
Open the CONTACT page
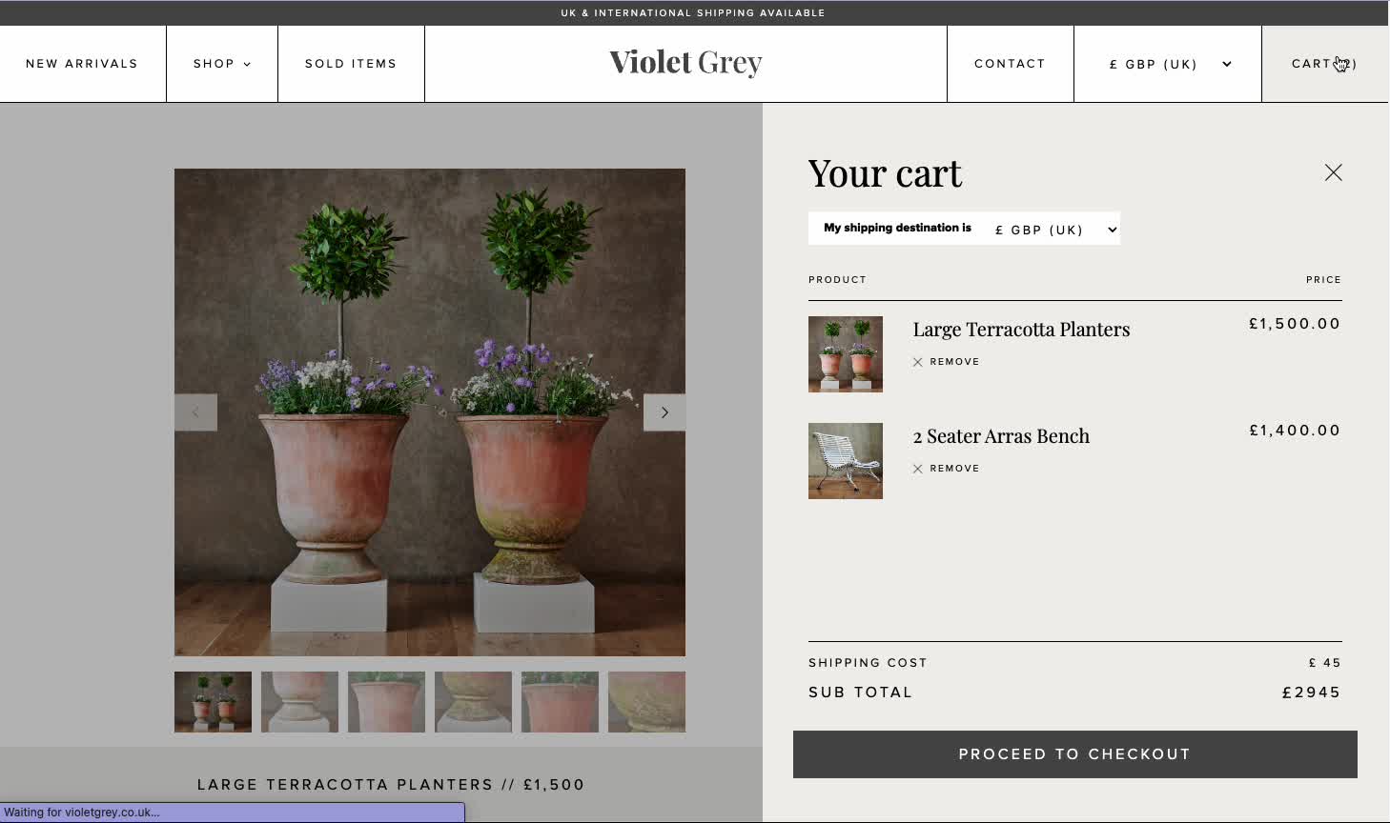[x=1010, y=64]
